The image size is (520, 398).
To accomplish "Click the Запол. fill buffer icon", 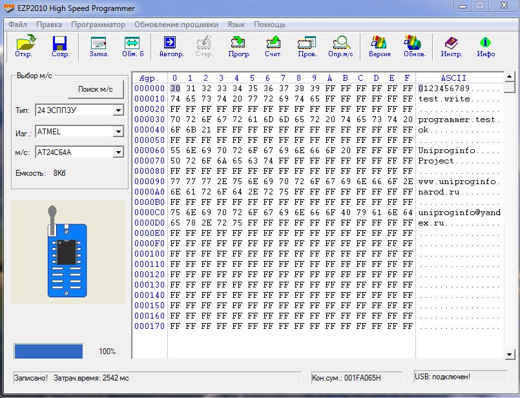I will pos(99,47).
